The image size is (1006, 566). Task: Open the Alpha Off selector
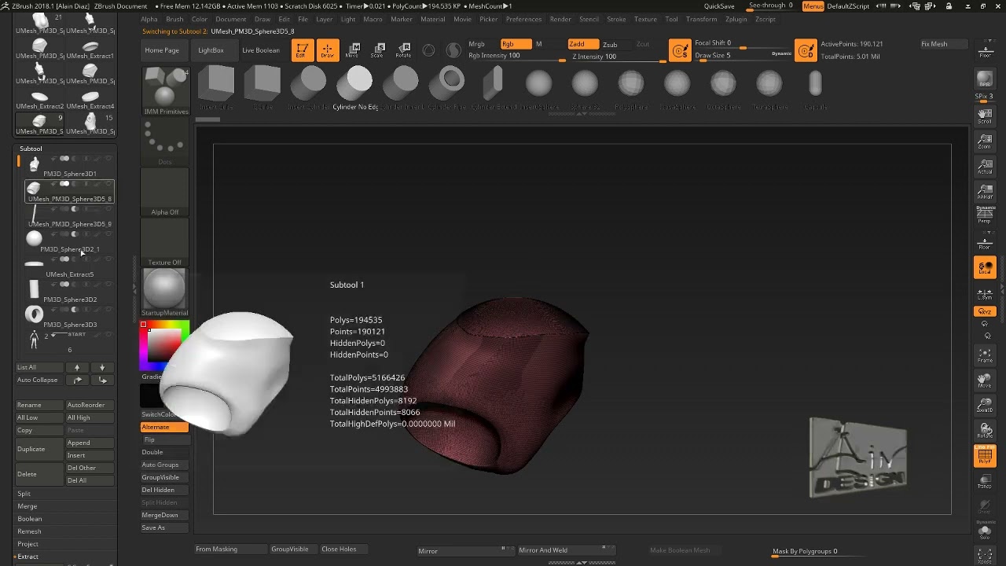165,193
